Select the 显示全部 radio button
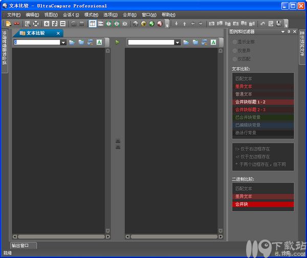 tap(234, 42)
